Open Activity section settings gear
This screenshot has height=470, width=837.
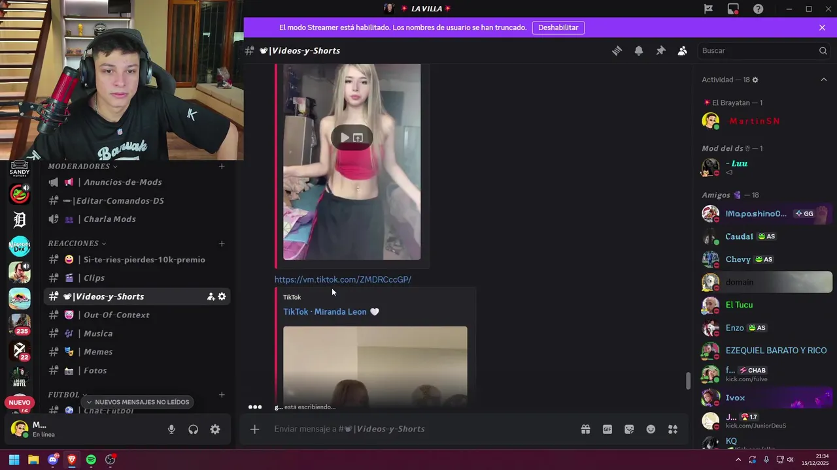coord(755,80)
